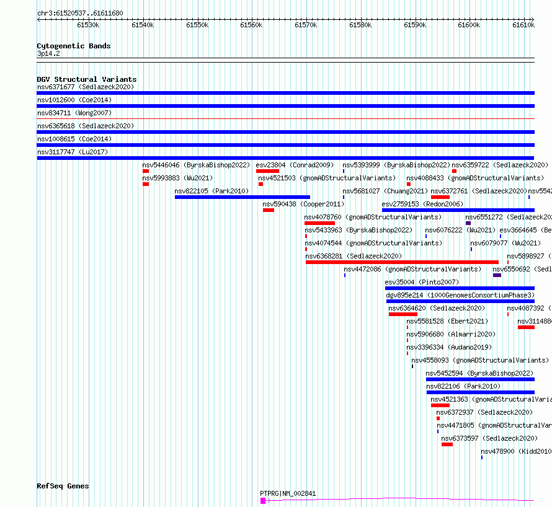Click nsv4521503 (gnomADStructuralVariants) label
This screenshot has width=552, height=507.
tap(327, 178)
